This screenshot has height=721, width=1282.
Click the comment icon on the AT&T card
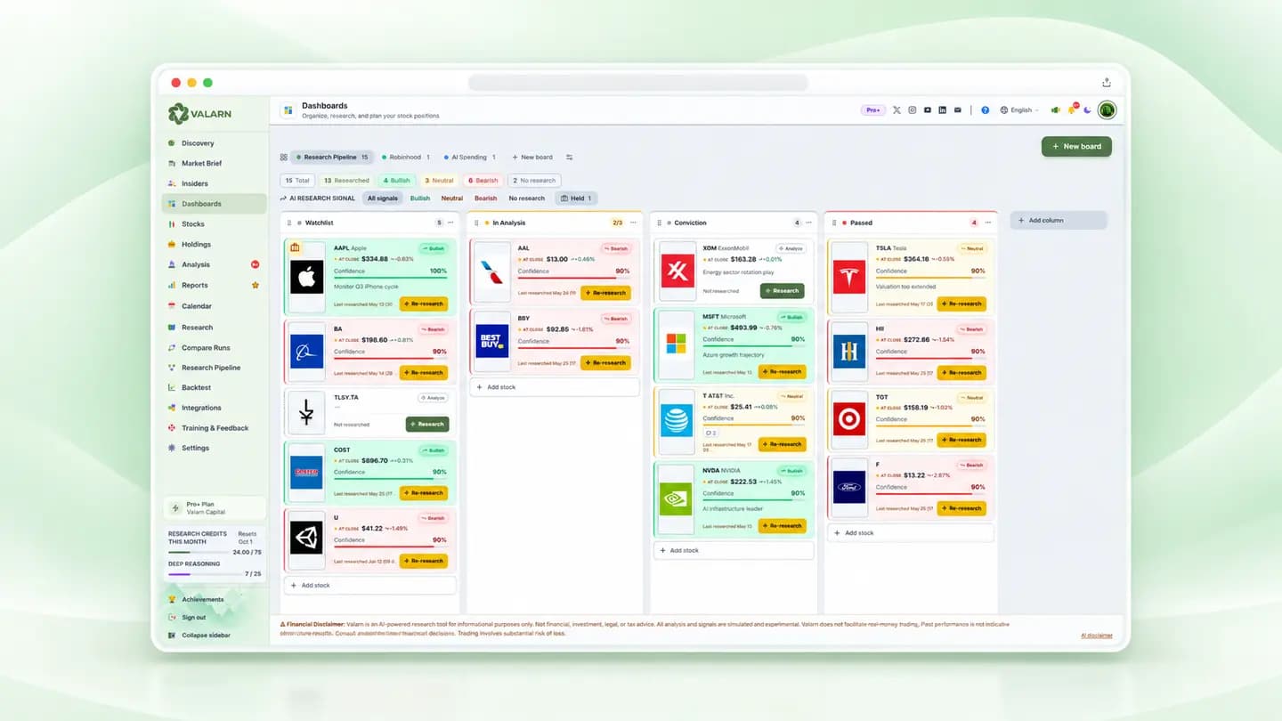point(710,433)
